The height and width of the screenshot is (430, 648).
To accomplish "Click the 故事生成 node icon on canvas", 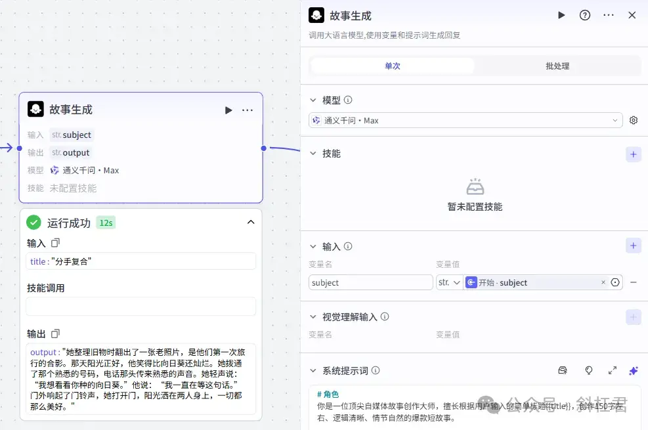I will [35, 109].
